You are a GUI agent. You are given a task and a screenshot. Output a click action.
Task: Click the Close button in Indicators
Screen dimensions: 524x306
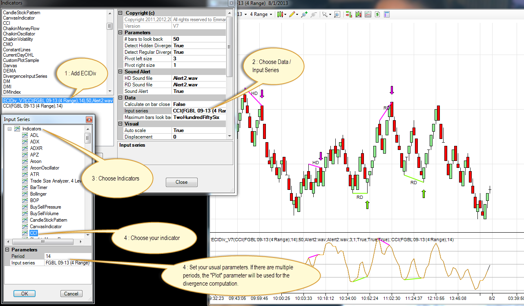(181, 182)
